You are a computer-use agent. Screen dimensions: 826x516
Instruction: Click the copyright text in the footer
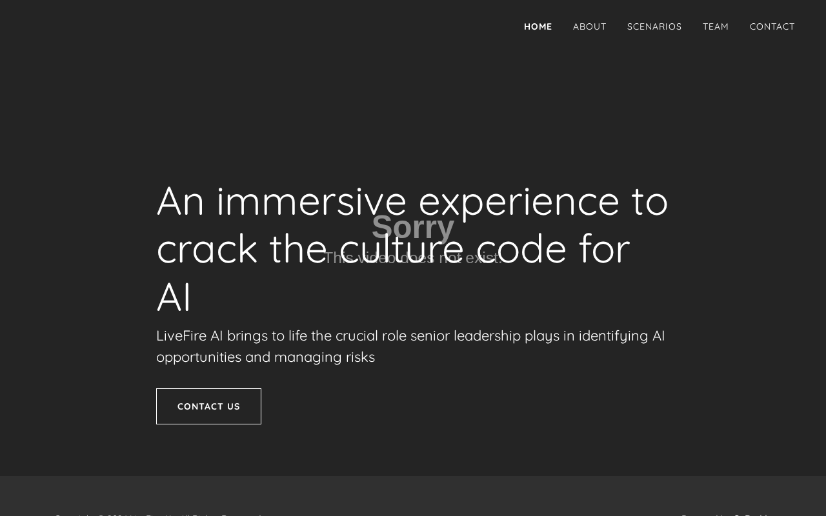pos(159,513)
